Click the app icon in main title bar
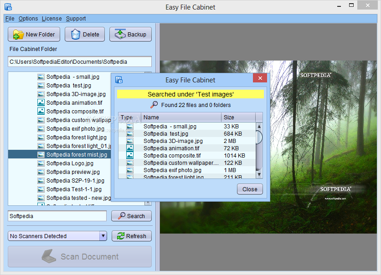 8,7
